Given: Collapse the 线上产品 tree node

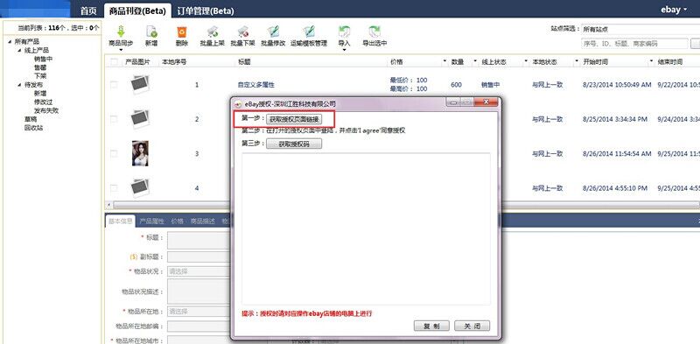Looking at the screenshot, I should pos(19,50).
